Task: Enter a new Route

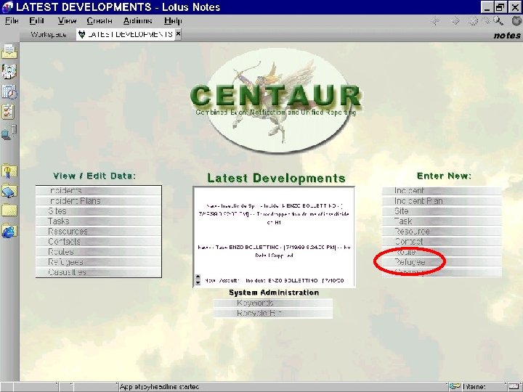Action: (x=442, y=252)
